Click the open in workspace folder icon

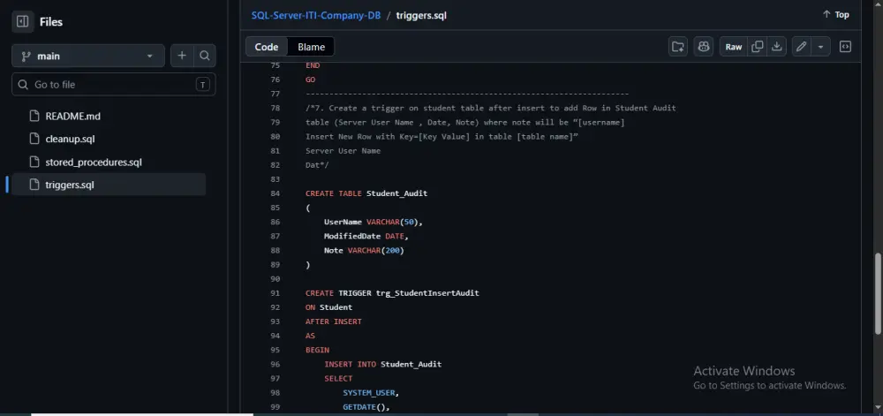pos(678,47)
